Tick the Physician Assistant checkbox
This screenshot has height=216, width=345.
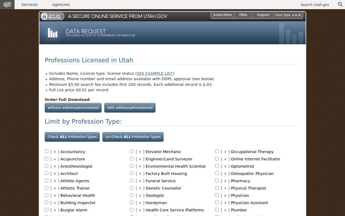point(217,202)
